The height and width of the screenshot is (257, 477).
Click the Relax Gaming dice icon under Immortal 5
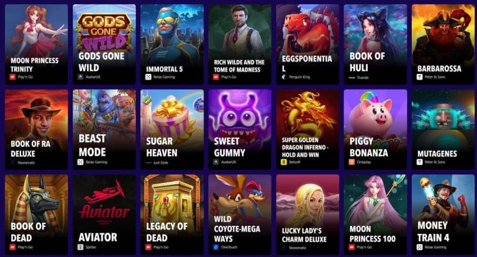[x=148, y=77]
